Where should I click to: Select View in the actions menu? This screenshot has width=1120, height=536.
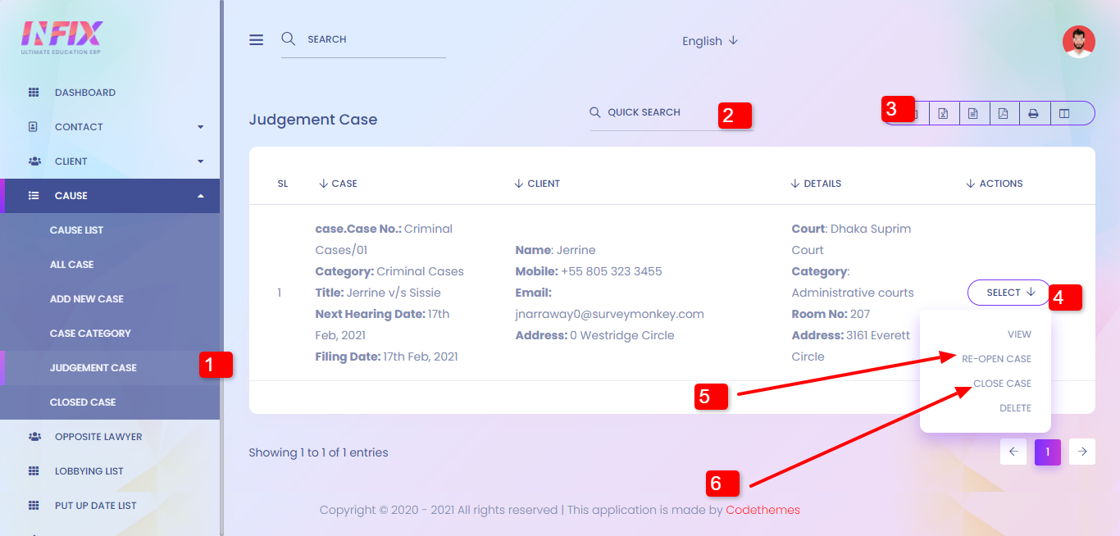[x=1019, y=334]
